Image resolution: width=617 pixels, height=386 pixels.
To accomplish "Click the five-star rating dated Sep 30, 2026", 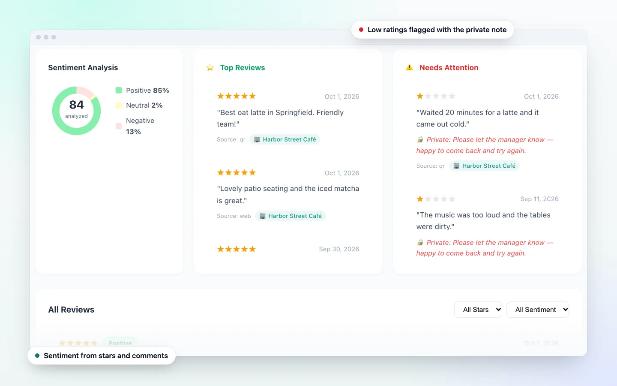I will (237, 249).
